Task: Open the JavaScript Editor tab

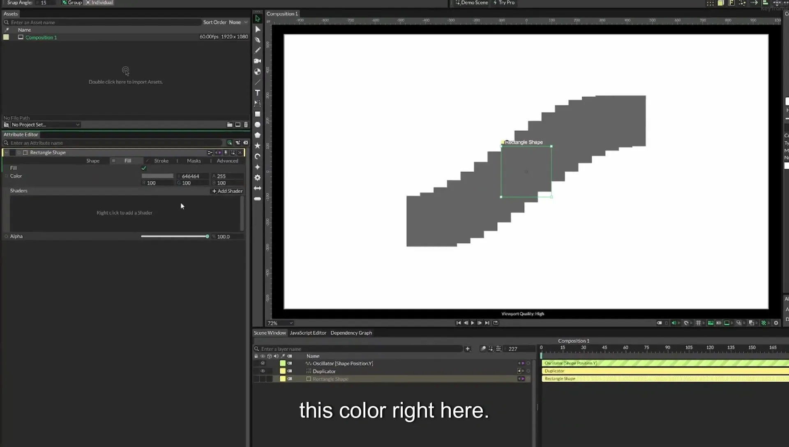Action: (x=308, y=333)
